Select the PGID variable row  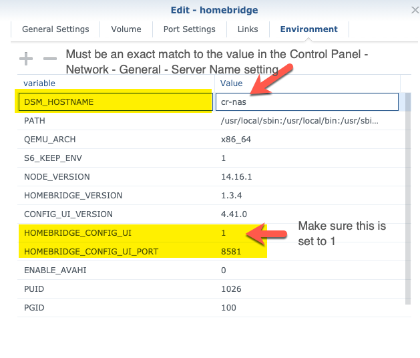212,308
